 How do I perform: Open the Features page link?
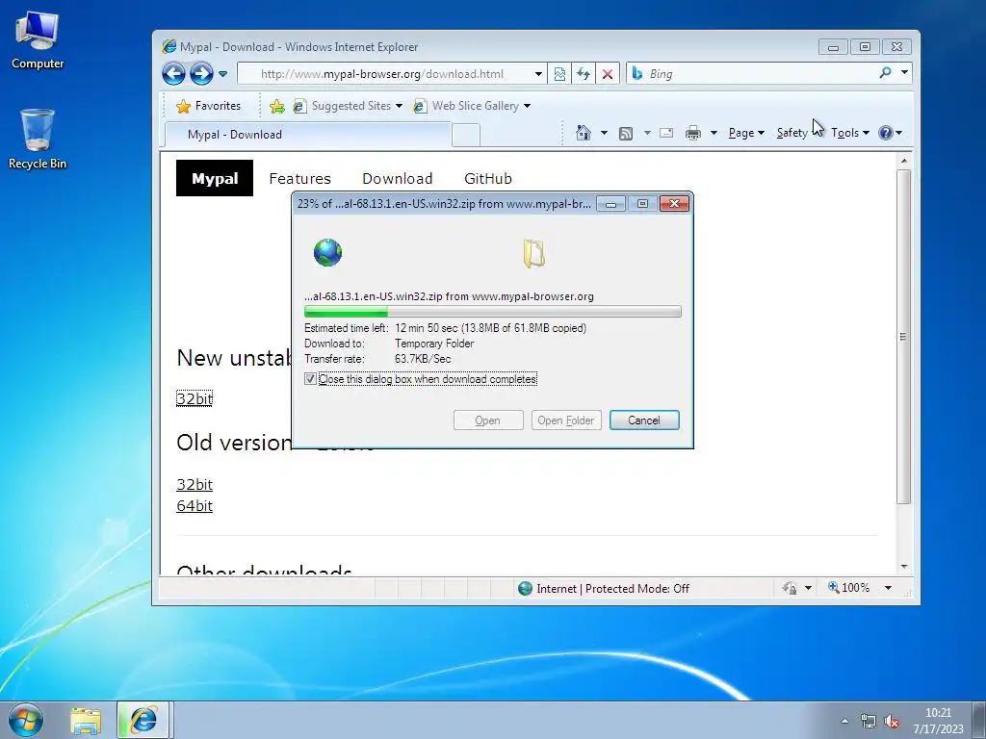[x=300, y=178]
